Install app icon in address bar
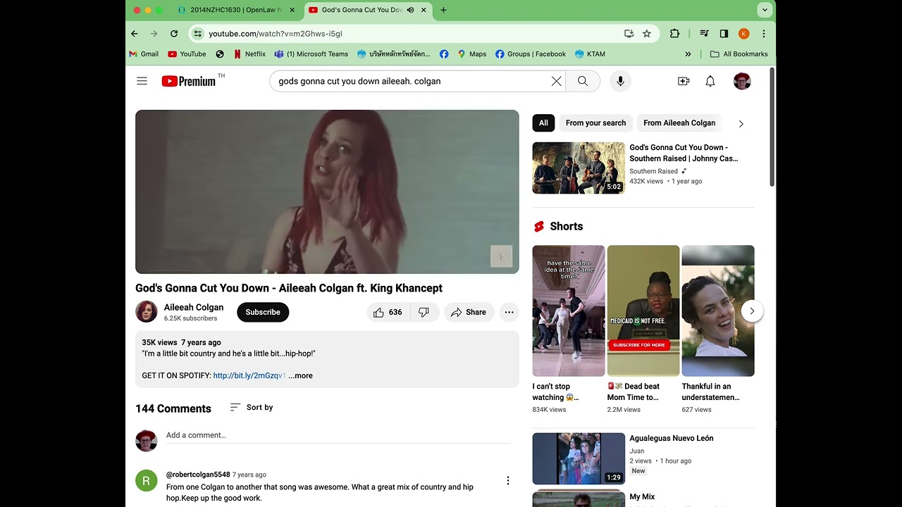The image size is (902, 507). click(629, 33)
